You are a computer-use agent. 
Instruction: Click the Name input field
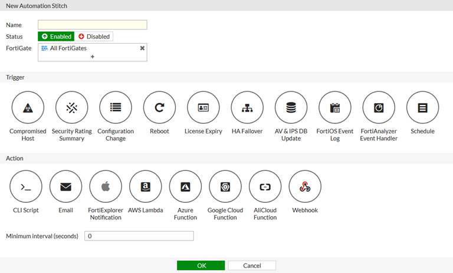coord(93,25)
